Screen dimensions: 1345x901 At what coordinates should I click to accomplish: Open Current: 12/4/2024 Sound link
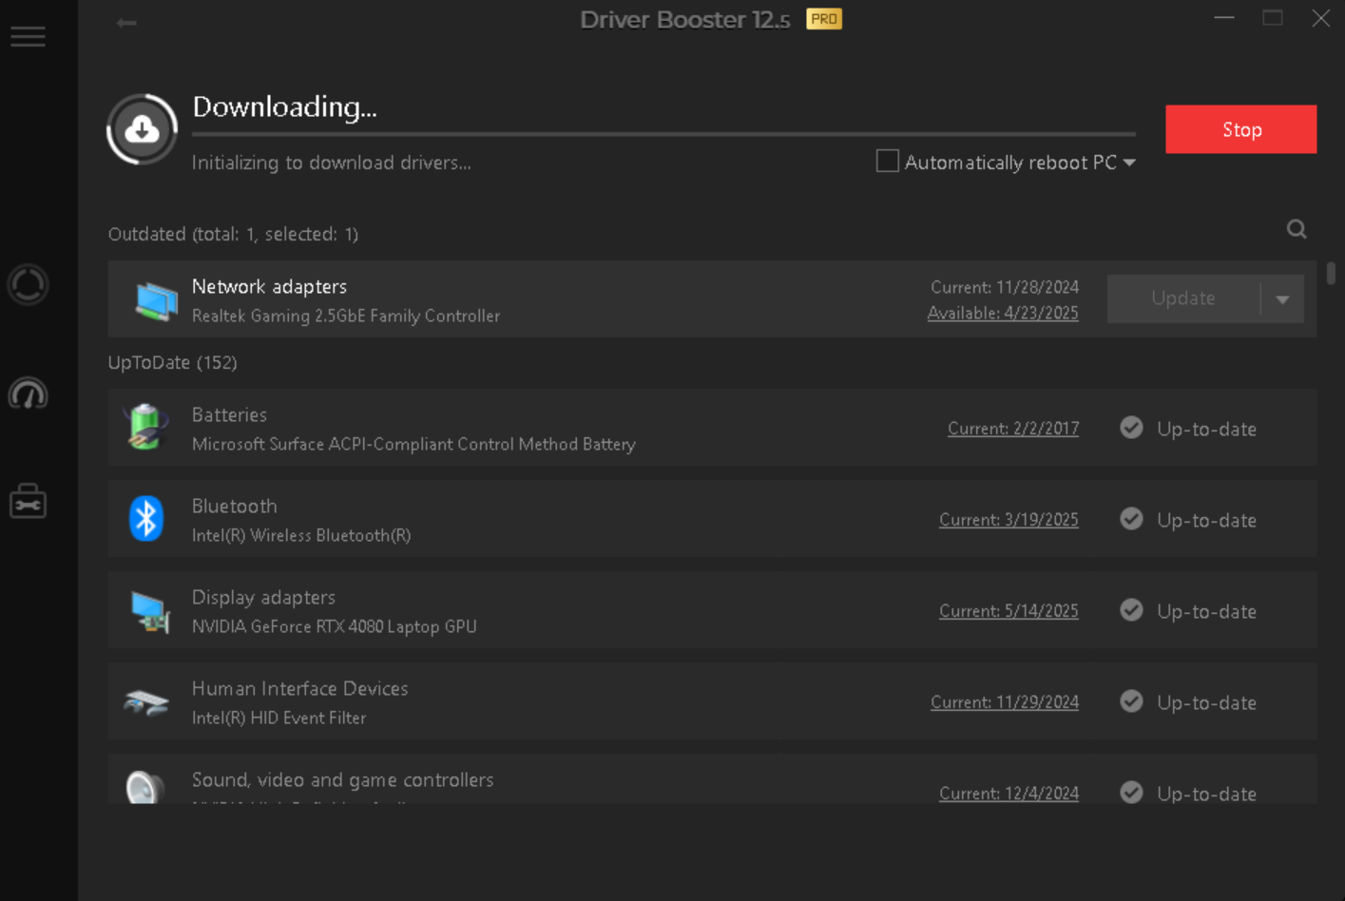pyautogui.click(x=1009, y=794)
